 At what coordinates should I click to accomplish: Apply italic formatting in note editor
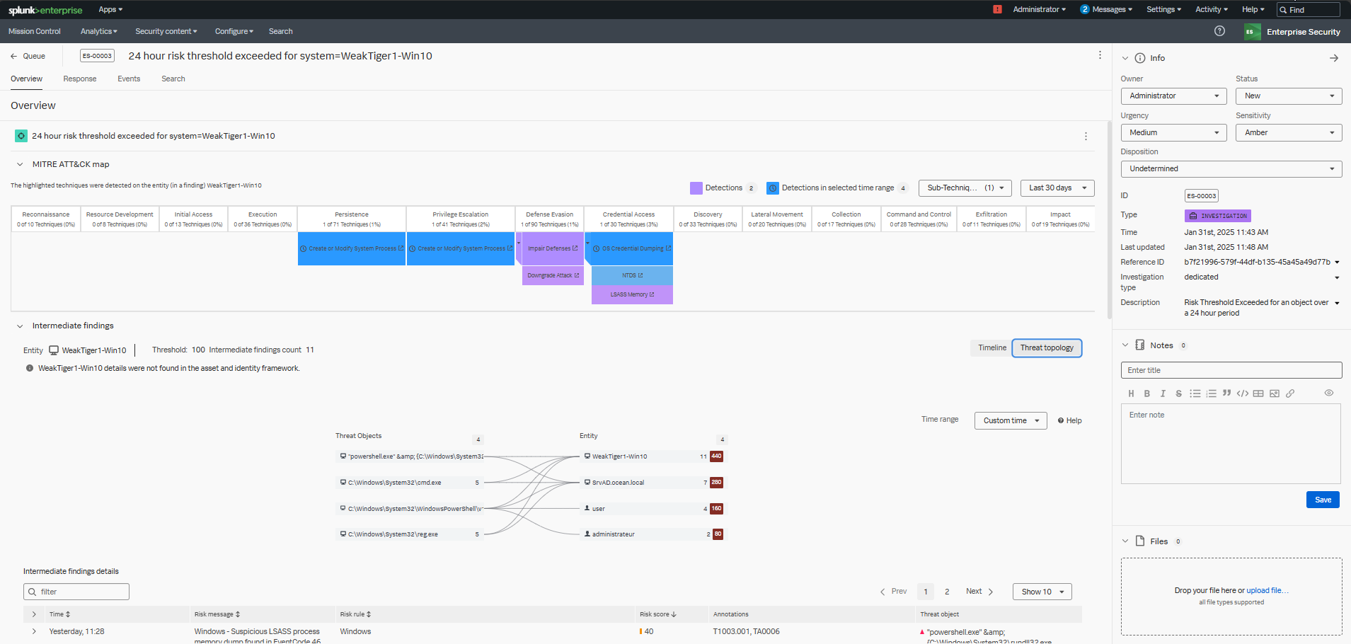click(x=1163, y=393)
